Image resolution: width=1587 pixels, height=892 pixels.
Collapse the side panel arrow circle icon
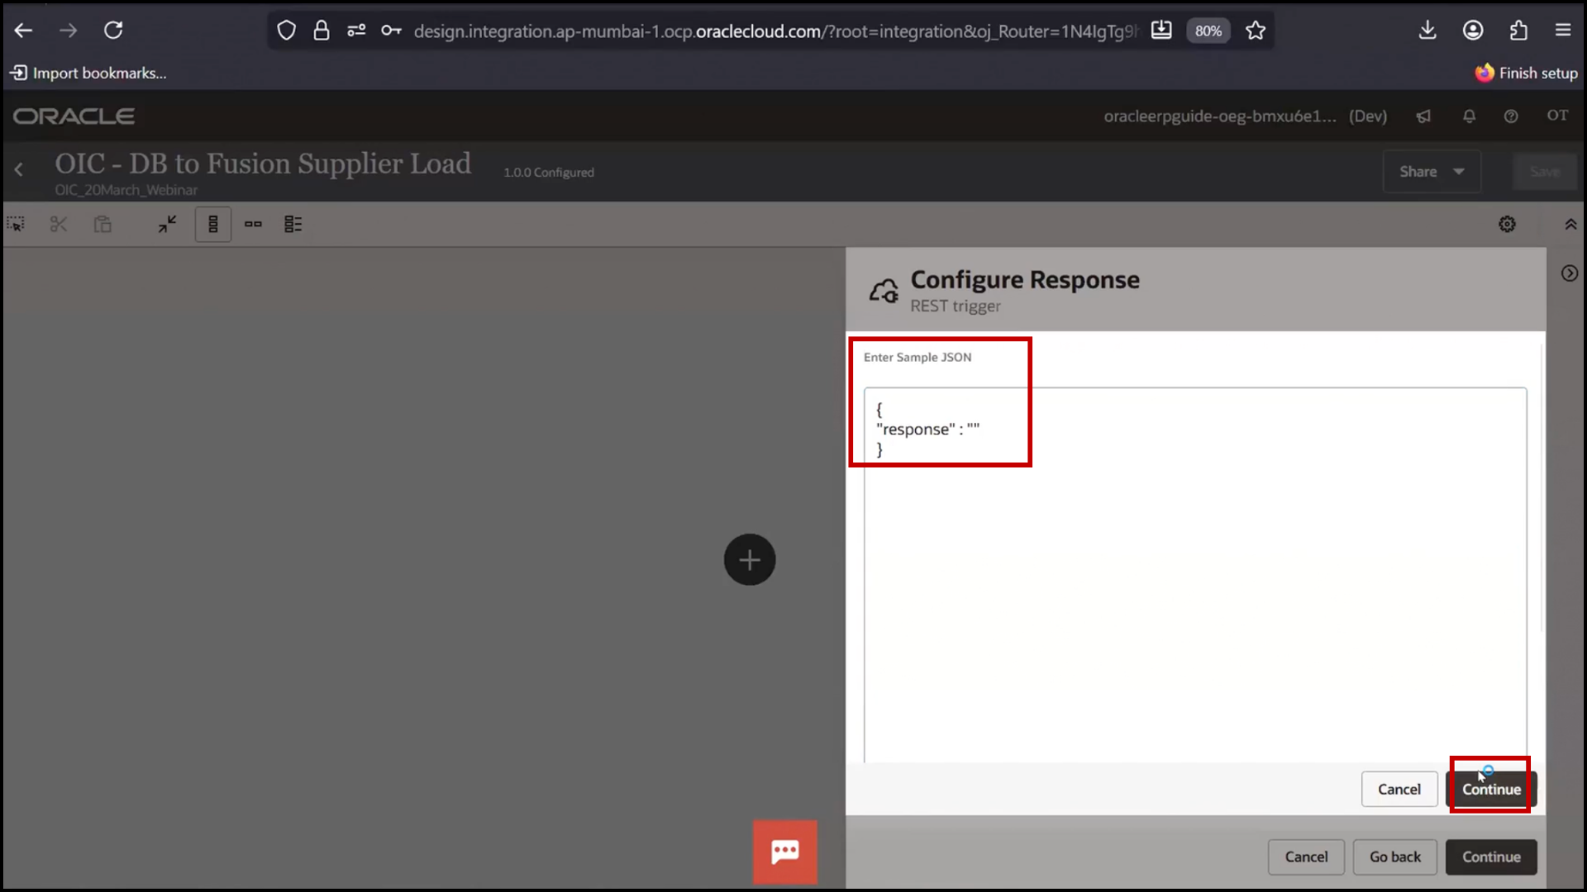point(1570,273)
